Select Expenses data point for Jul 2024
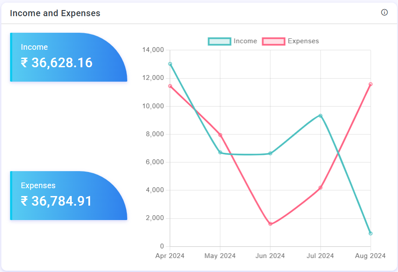The height and width of the screenshot is (272, 398). tap(321, 188)
